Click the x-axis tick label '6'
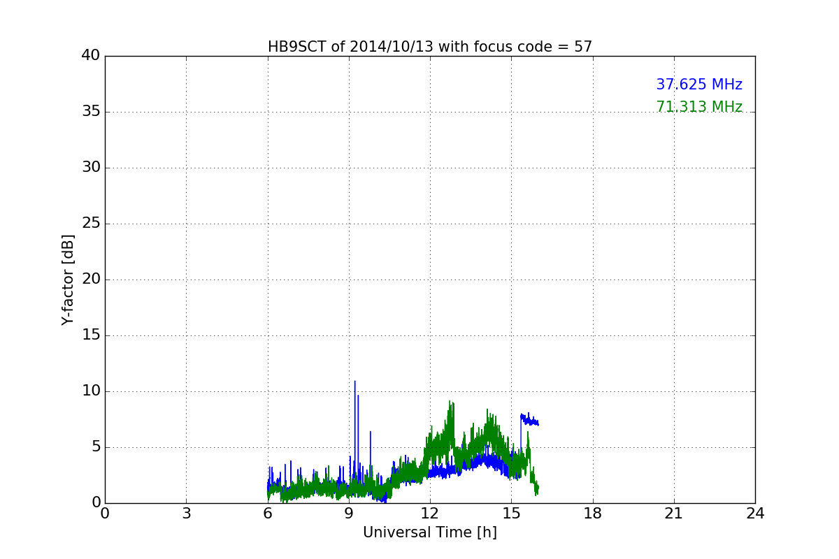The height and width of the screenshot is (559, 839). click(268, 514)
